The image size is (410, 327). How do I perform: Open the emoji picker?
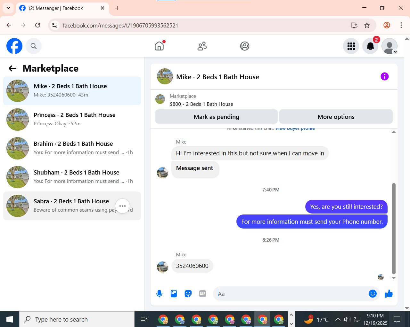coord(373,293)
